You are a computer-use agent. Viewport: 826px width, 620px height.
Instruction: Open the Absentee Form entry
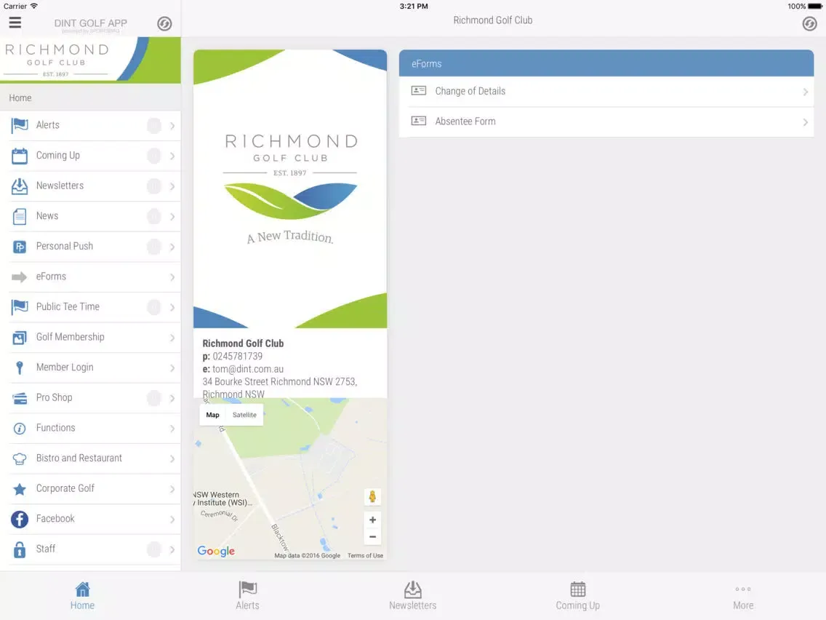pyautogui.click(x=606, y=122)
